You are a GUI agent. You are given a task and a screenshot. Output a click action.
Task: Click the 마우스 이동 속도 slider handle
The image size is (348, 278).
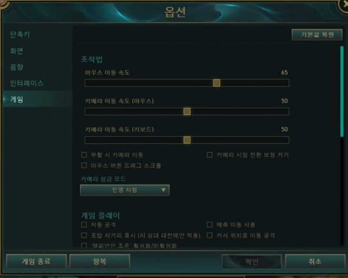point(216,83)
